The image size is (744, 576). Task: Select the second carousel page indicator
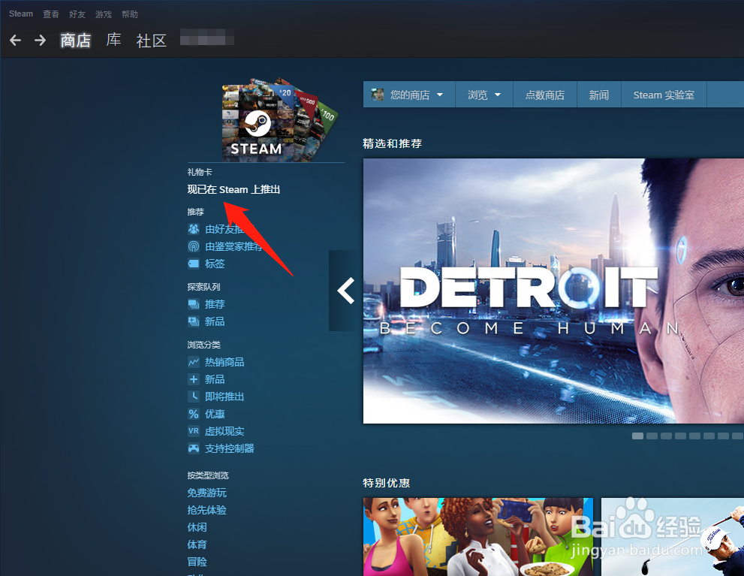coord(652,436)
